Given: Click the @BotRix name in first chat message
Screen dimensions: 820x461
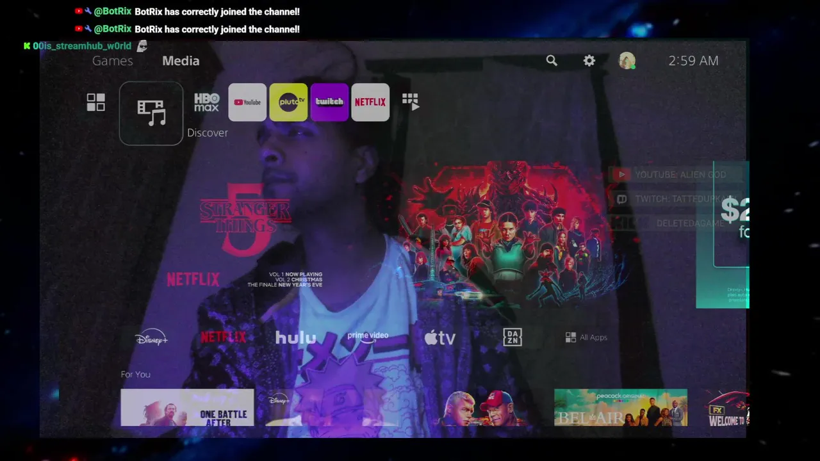Looking at the screenshot, I should tap(113, 12).
